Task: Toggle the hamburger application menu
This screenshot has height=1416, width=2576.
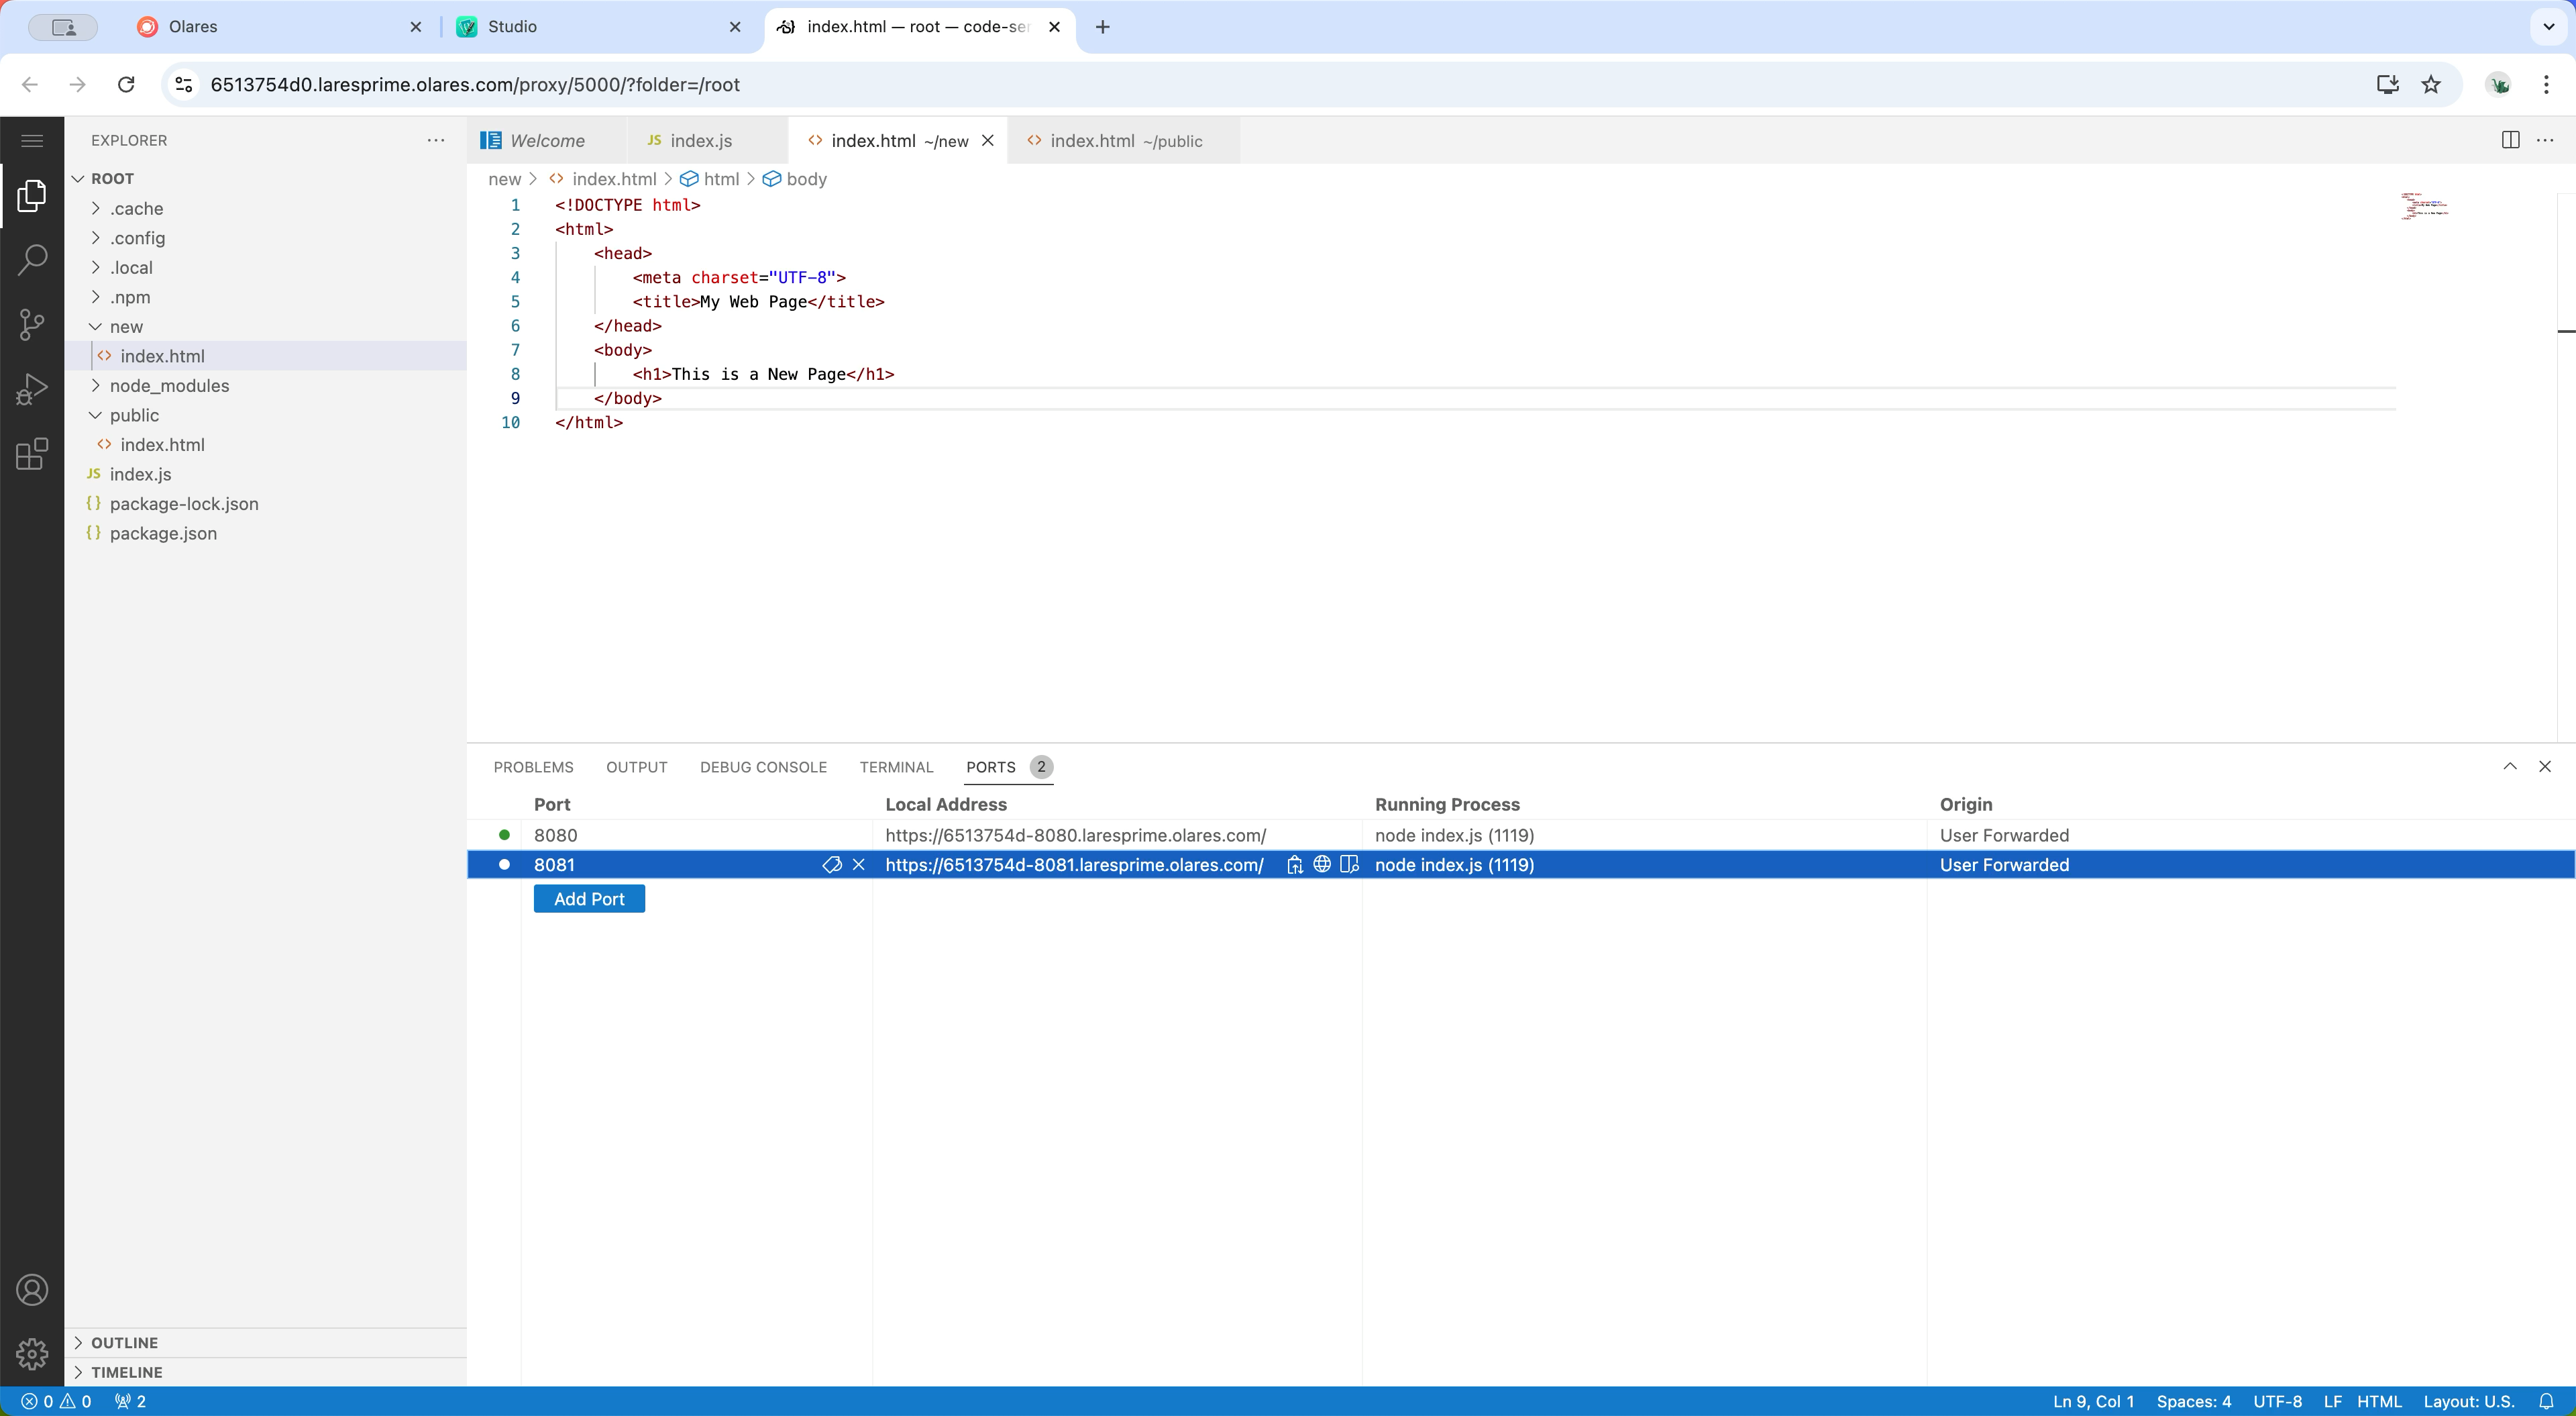Action: (x=32, y=140)
